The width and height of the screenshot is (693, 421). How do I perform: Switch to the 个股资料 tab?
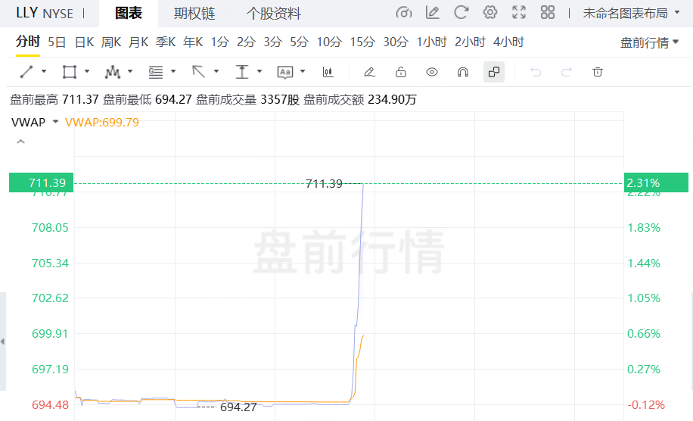pos(274,14)
